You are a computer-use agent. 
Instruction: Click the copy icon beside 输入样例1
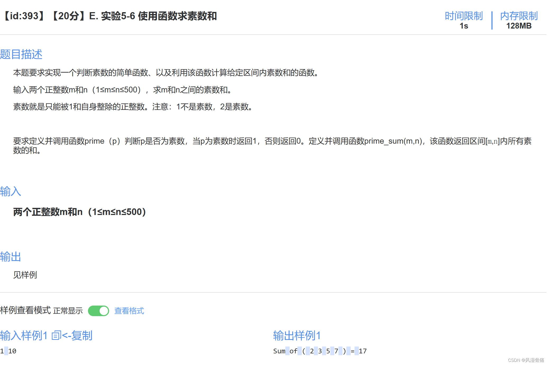pos(56,335)
